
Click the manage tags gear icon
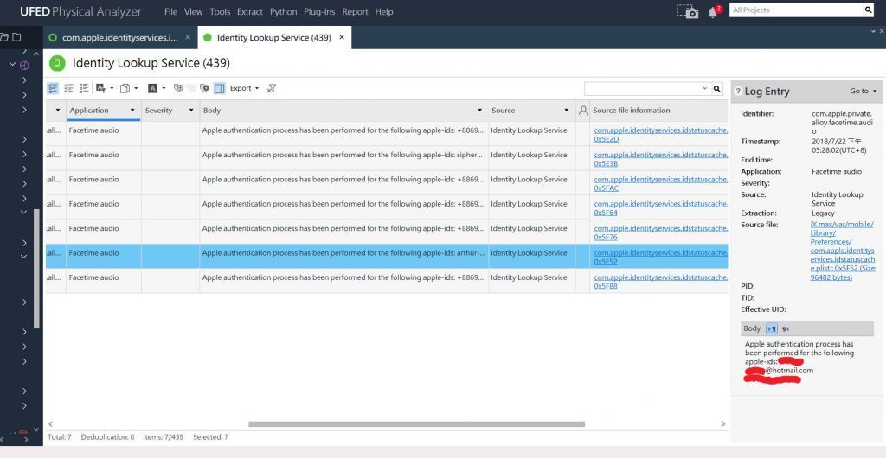click(x=204, y=88)
